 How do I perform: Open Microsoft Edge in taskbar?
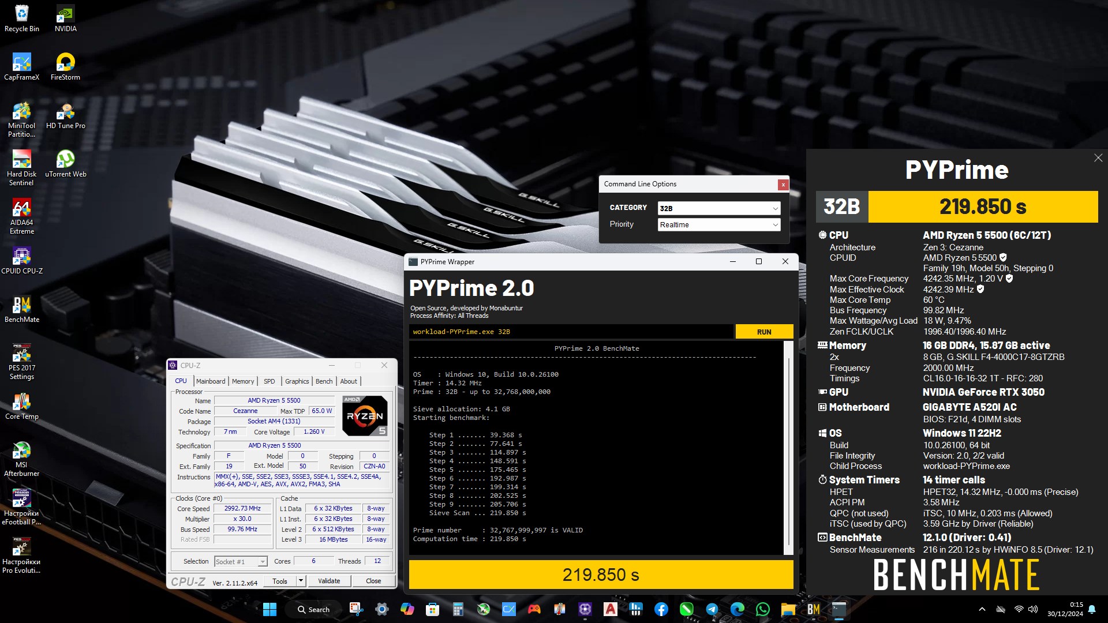(738, 609)
